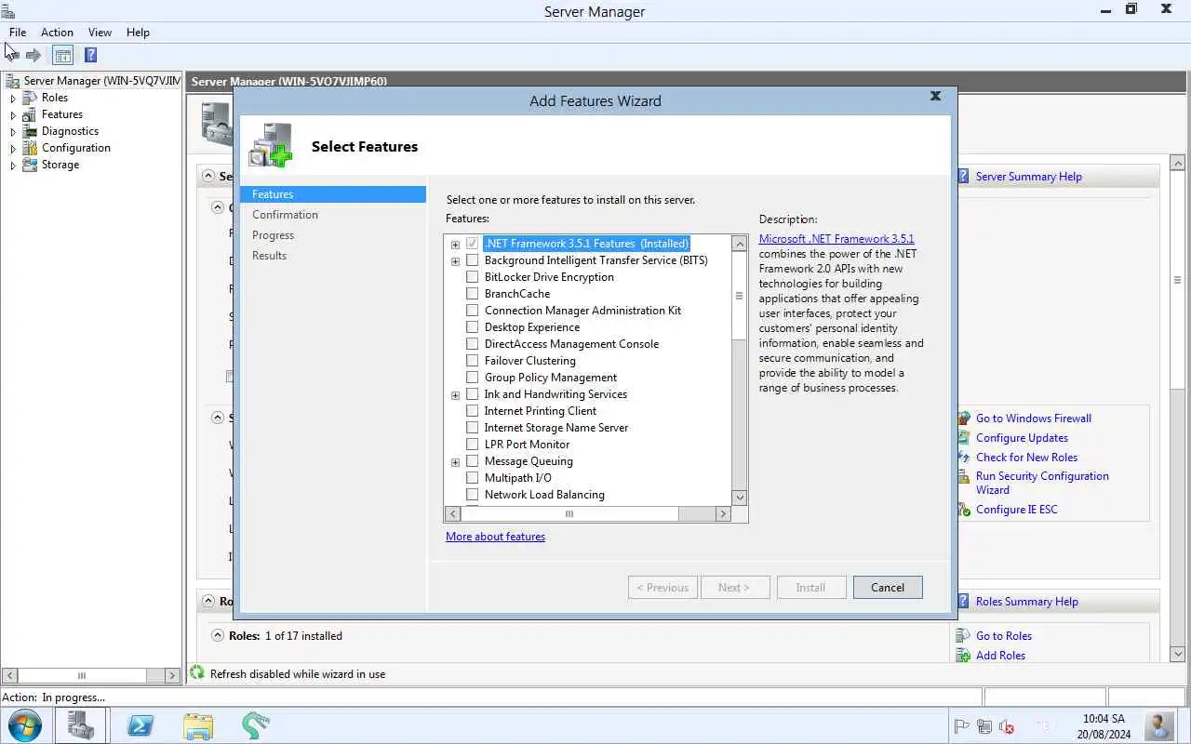This screenshot has width=1191, height=744.
Task: Click the Add Roles link
Action: [x=1000, y=656]
